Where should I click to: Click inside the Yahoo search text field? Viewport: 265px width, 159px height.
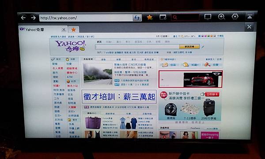coord(137,47)
